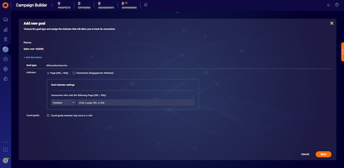This screenshot has height=168, width=344.
Task: Open the conversations icon in sidebar
Action: [6, 20]
